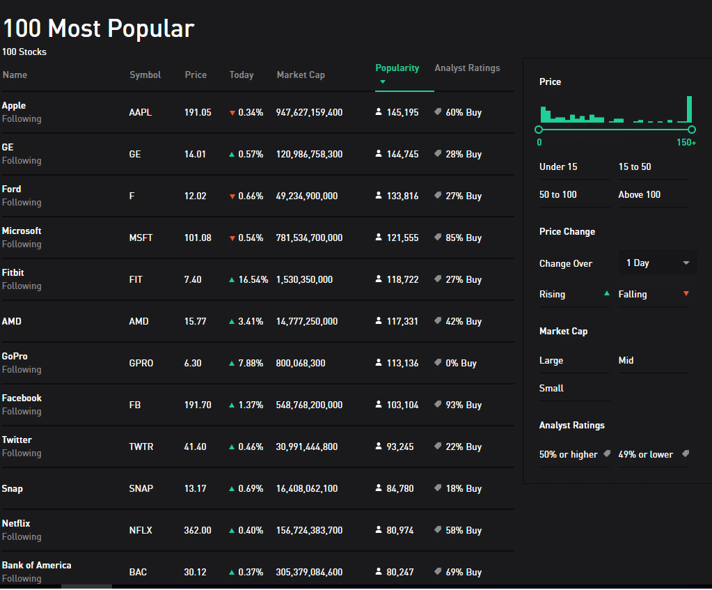The height and width of the screenshot is (590, 712).
Task: Click the price range slider track
Action: pos(615,130)
